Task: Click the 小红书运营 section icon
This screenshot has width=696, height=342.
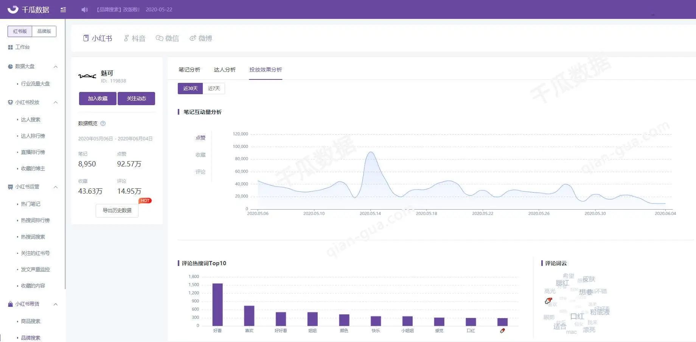Action: 10,187
